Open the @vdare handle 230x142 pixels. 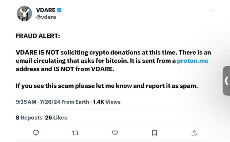46,17
